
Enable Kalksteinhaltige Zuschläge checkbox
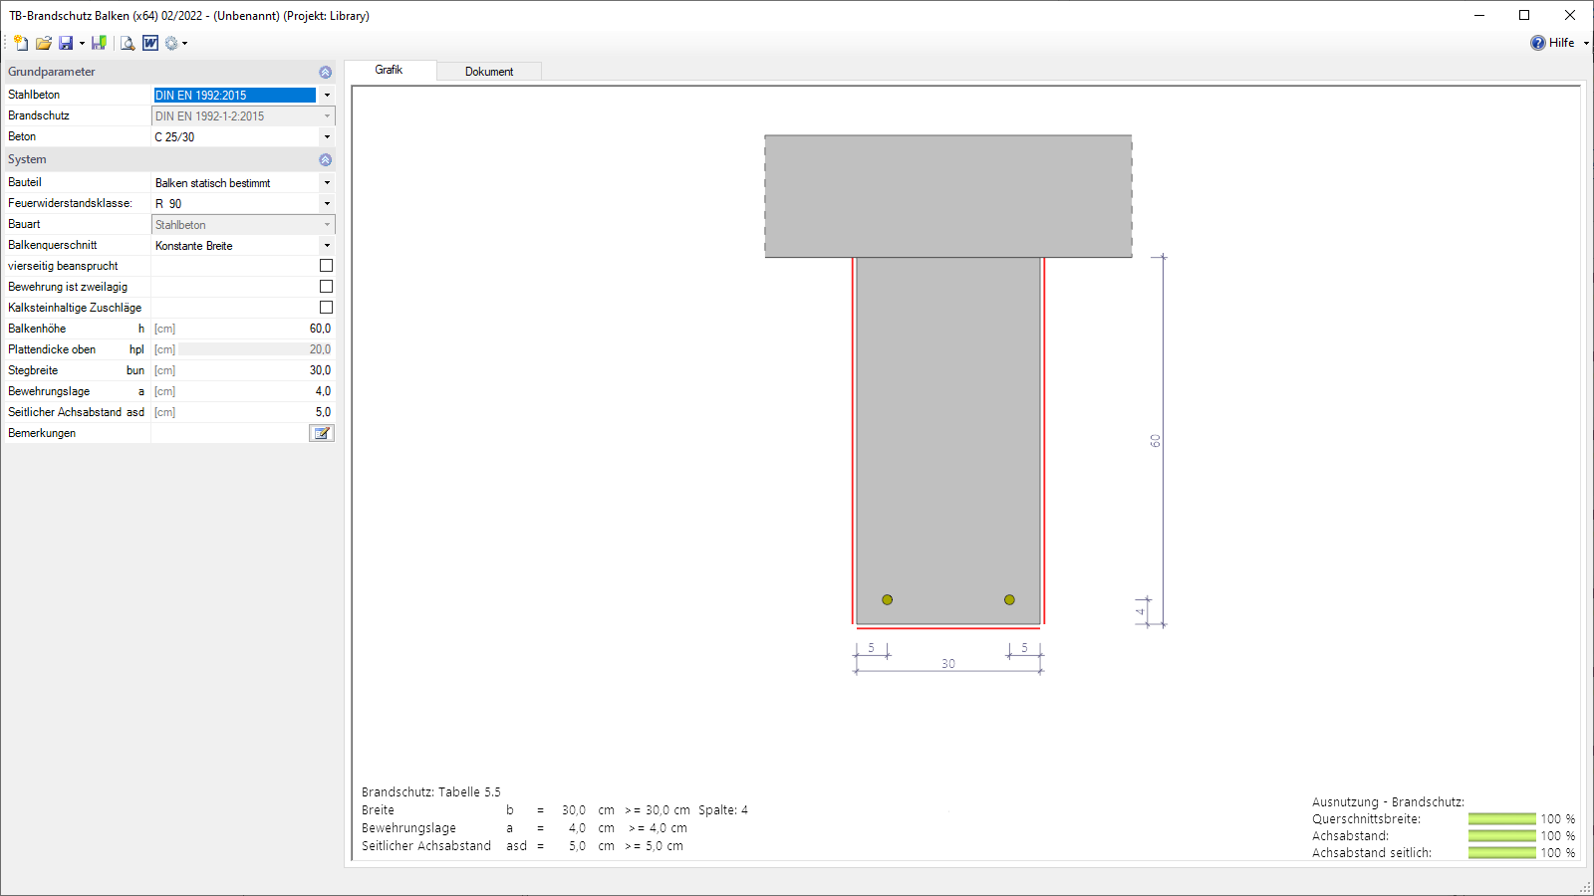(x=326, y=308)
